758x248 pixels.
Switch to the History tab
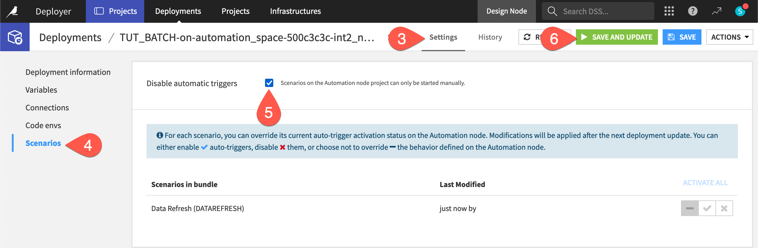point(490,37)
